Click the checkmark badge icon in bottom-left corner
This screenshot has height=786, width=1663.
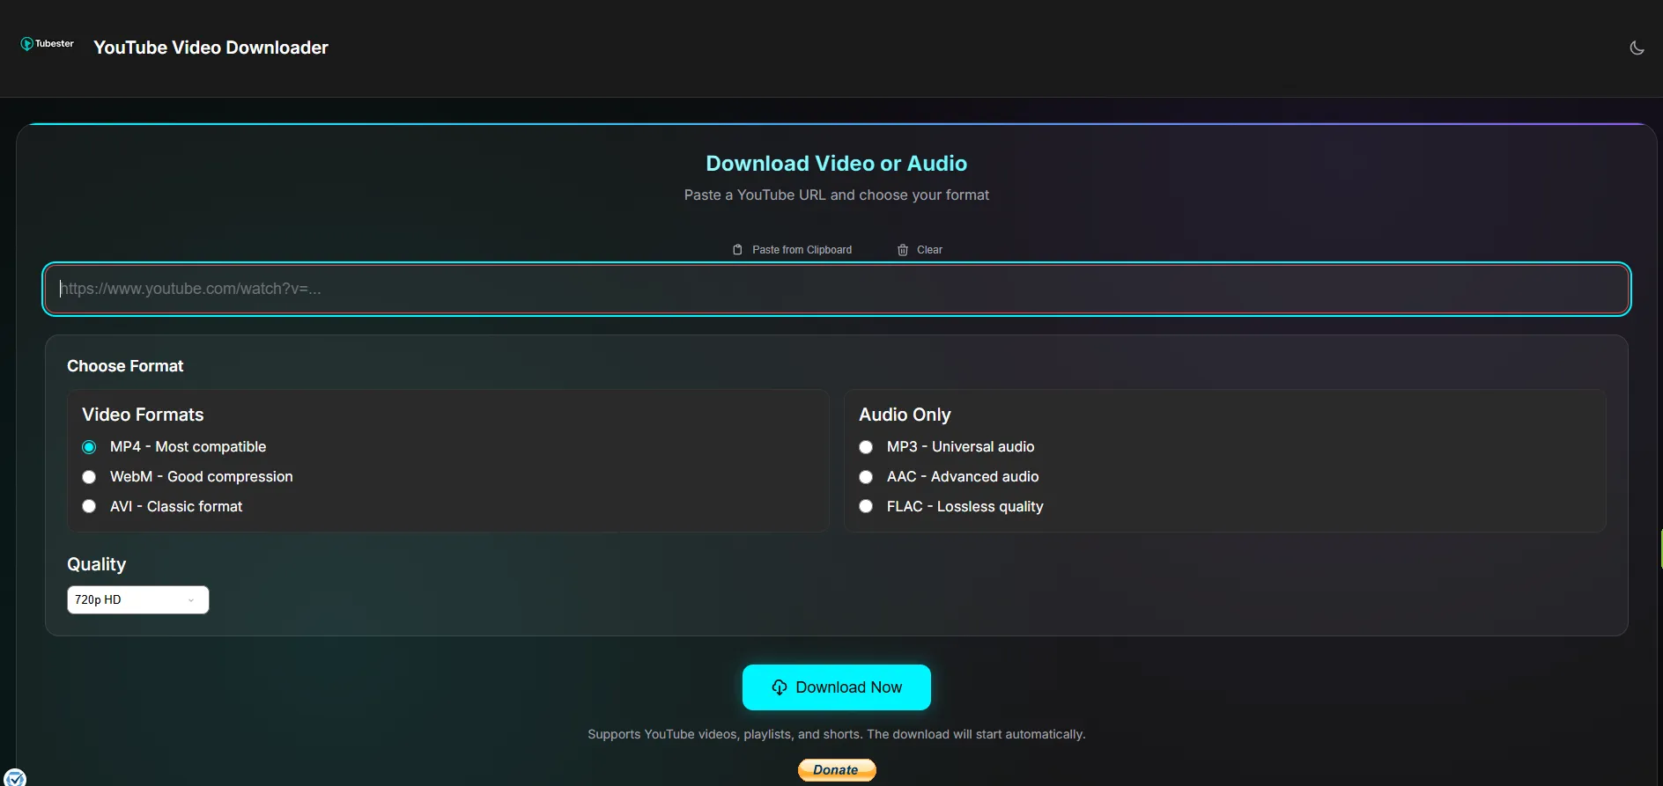[x=15, y=777]
